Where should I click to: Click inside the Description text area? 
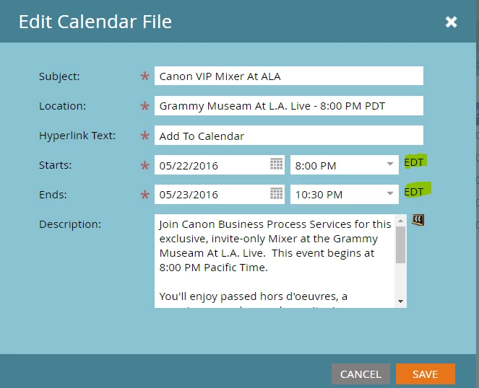point(275,261)
